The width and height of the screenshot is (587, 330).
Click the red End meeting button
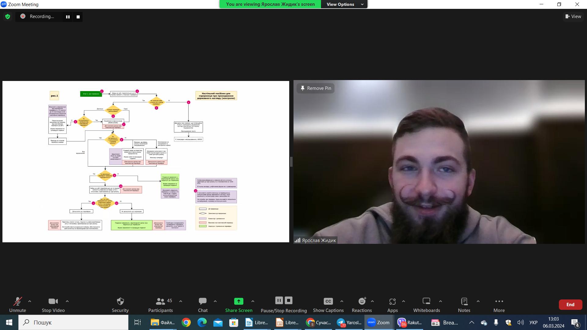point(570,305)
